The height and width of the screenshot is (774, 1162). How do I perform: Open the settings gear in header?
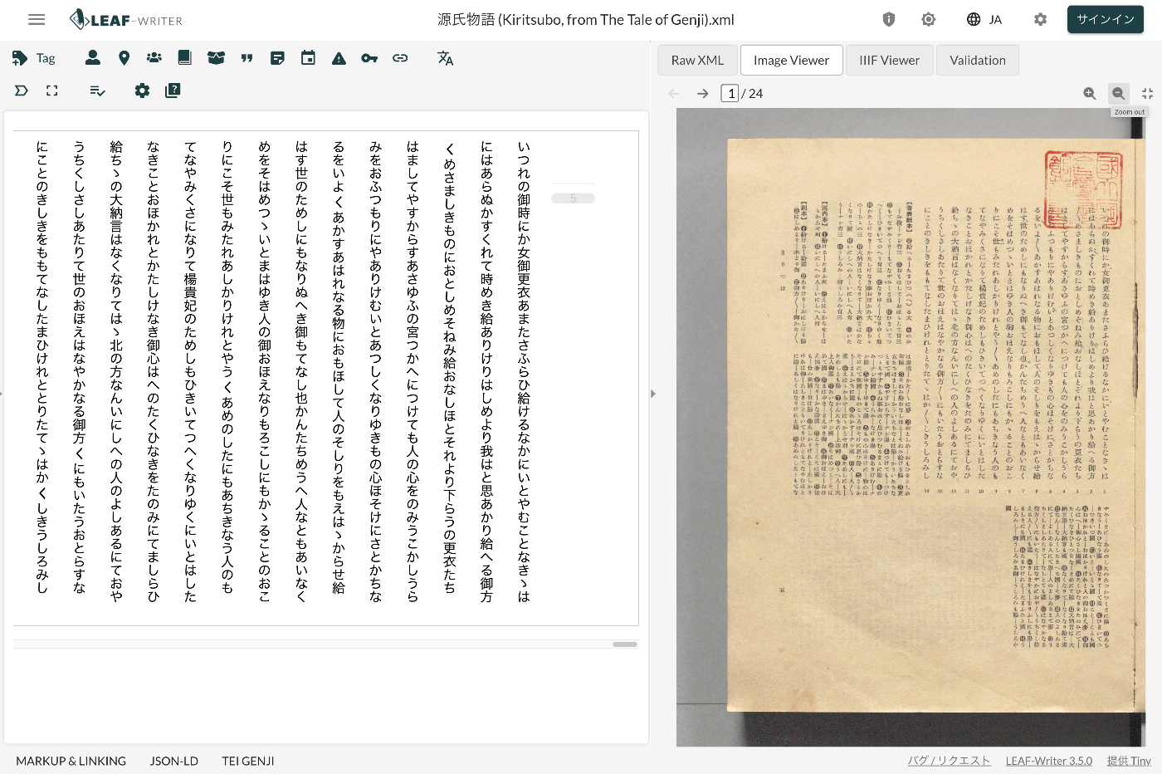(1040, 19)
